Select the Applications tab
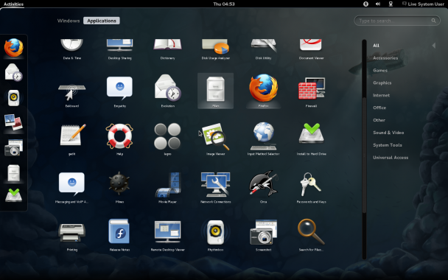This screenshot has width=448, height=280. tap(102, 21)
